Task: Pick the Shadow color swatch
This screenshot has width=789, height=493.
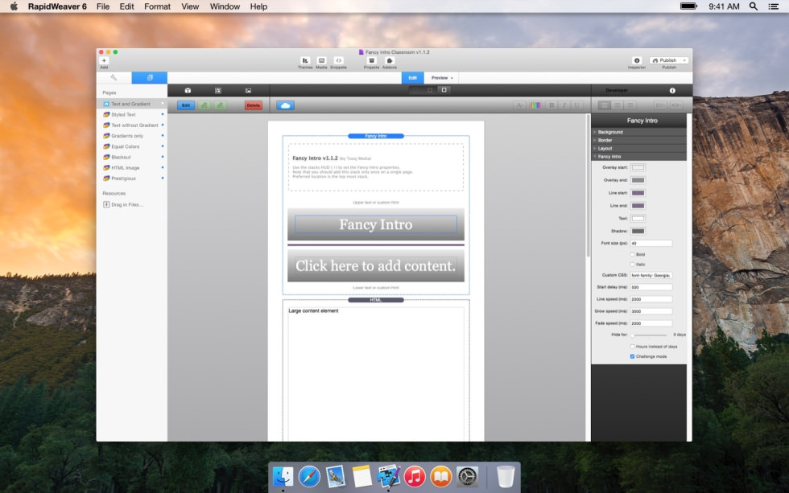Action: pyautogui.click(x=638, y=231)
